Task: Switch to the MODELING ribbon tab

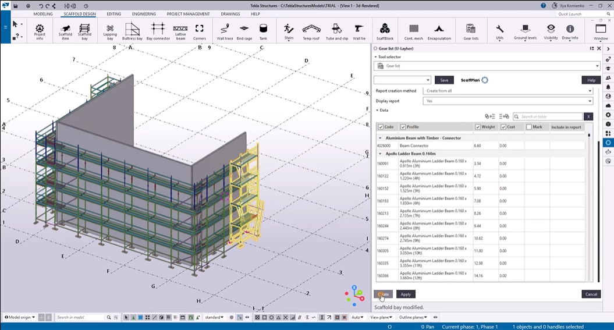Action: tap(43, 14)
